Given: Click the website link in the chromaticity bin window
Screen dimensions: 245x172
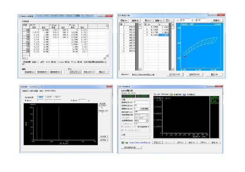Looking at the screenshot, I should tap(143, 75).
